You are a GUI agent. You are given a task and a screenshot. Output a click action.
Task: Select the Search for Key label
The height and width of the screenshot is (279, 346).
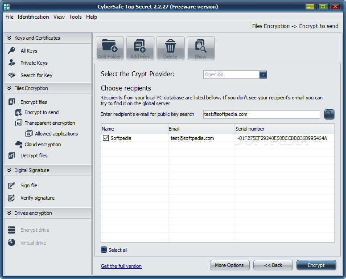(37, 75)
